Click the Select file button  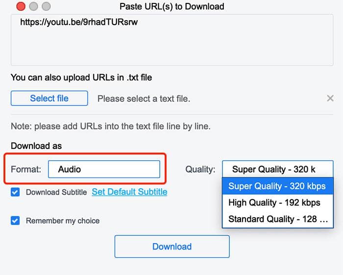(x=49, y=98)
